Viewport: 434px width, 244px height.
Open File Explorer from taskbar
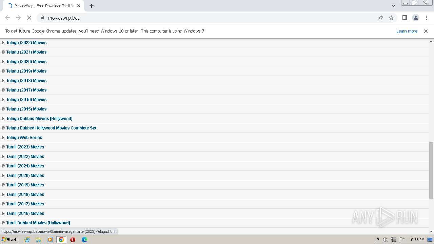(38, 240)
